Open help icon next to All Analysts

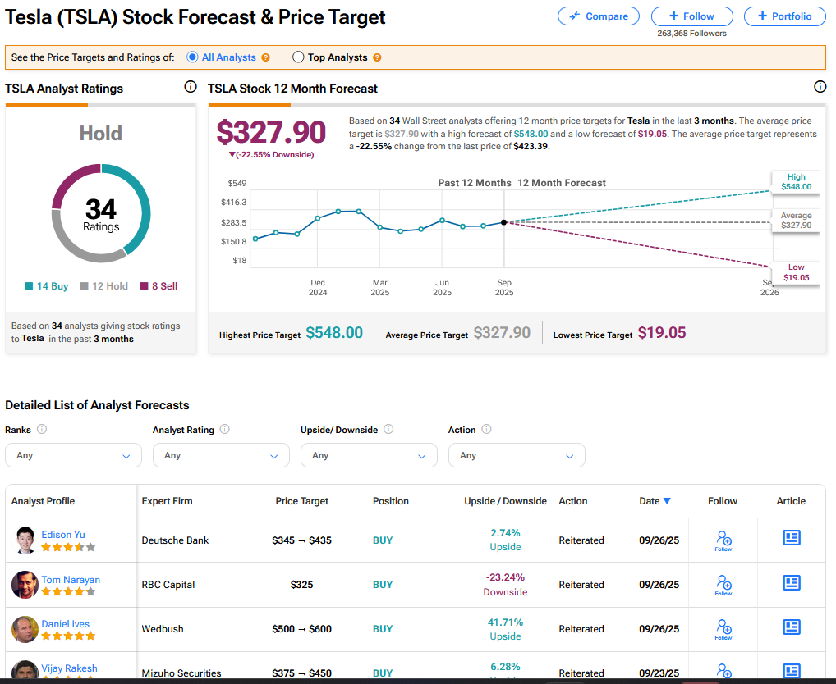click(x=265, y=57)
